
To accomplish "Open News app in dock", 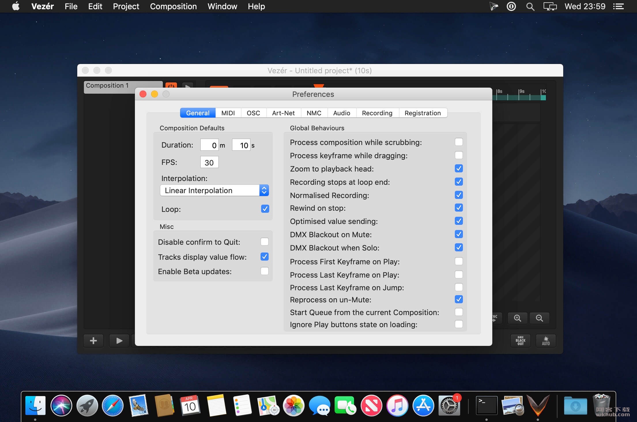I will [x=371, y=406].
